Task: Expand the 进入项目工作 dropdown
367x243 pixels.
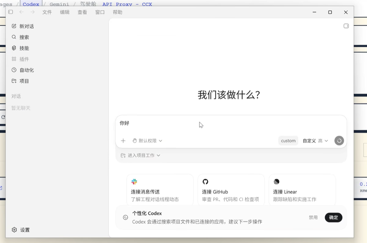Action: [141, 155]
